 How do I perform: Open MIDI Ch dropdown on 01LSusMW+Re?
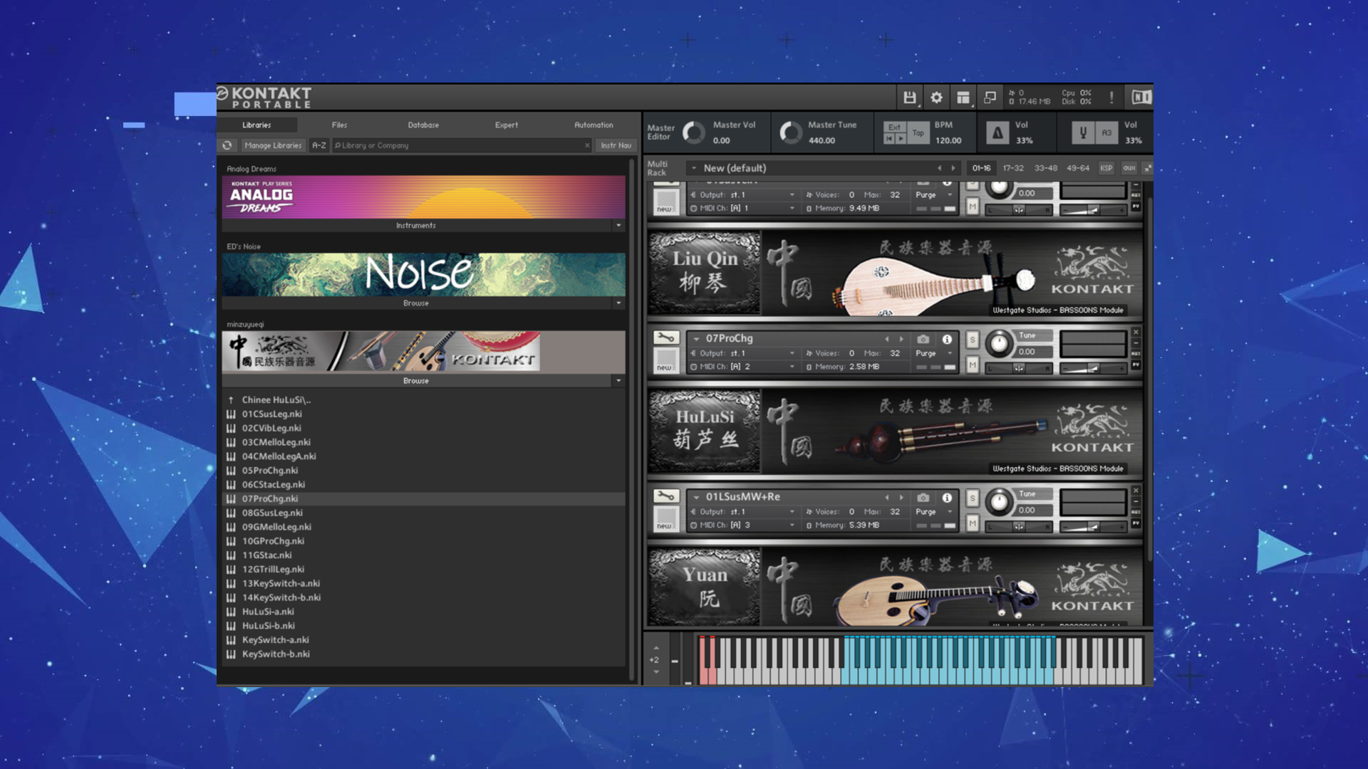[x=792, y=525]
